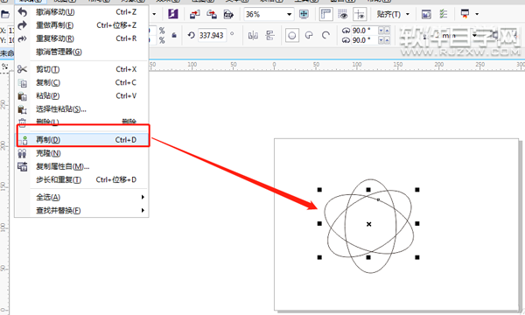The height and width of the screenshot is (315, 525).
Task: Expand the 全选(A) submenu arrow
Action: pos(143,197)
